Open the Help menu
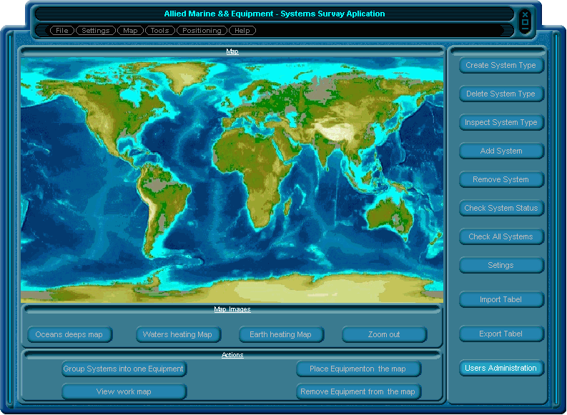567x415 pixels. click(242, 31)
